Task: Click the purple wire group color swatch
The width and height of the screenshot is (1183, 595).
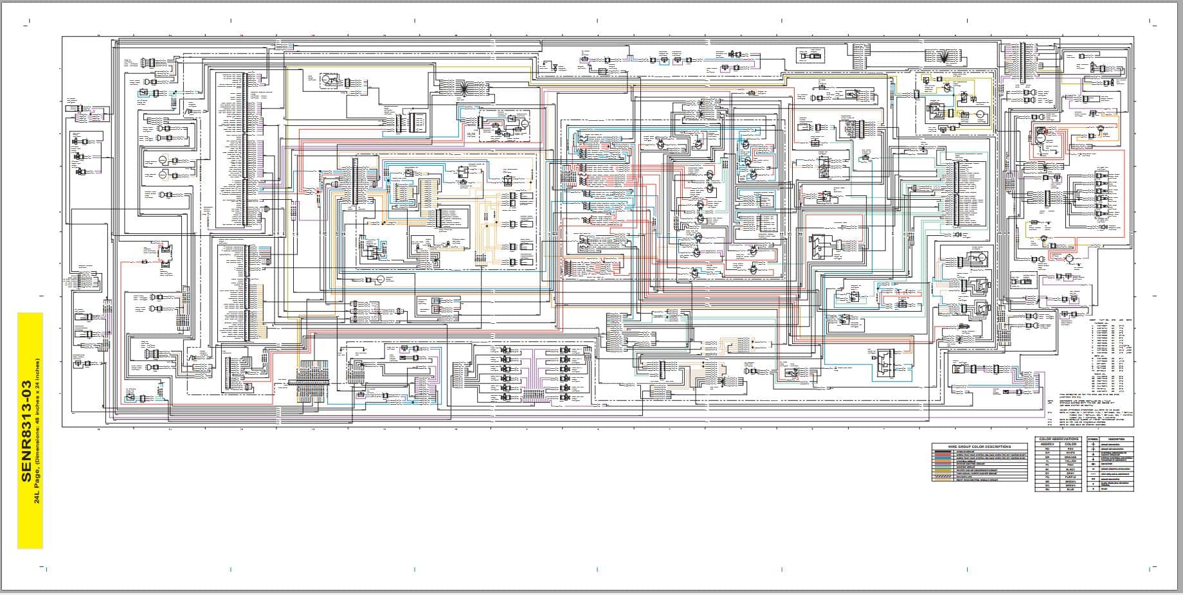Action: [943, 464]
